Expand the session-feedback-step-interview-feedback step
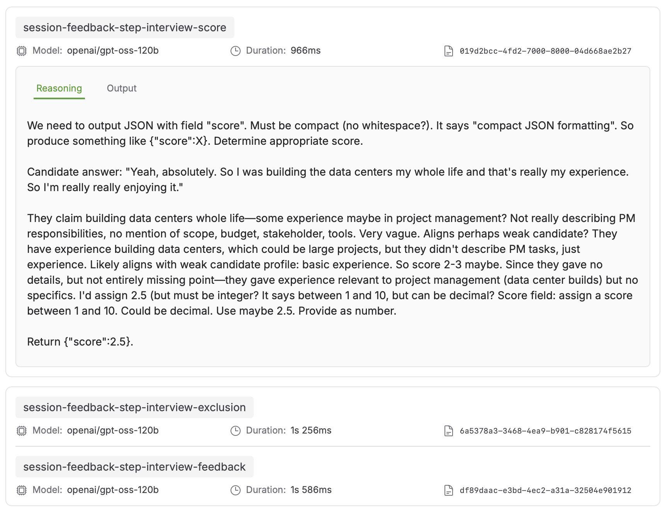This screenshot has height=515, width=665. 134,467
